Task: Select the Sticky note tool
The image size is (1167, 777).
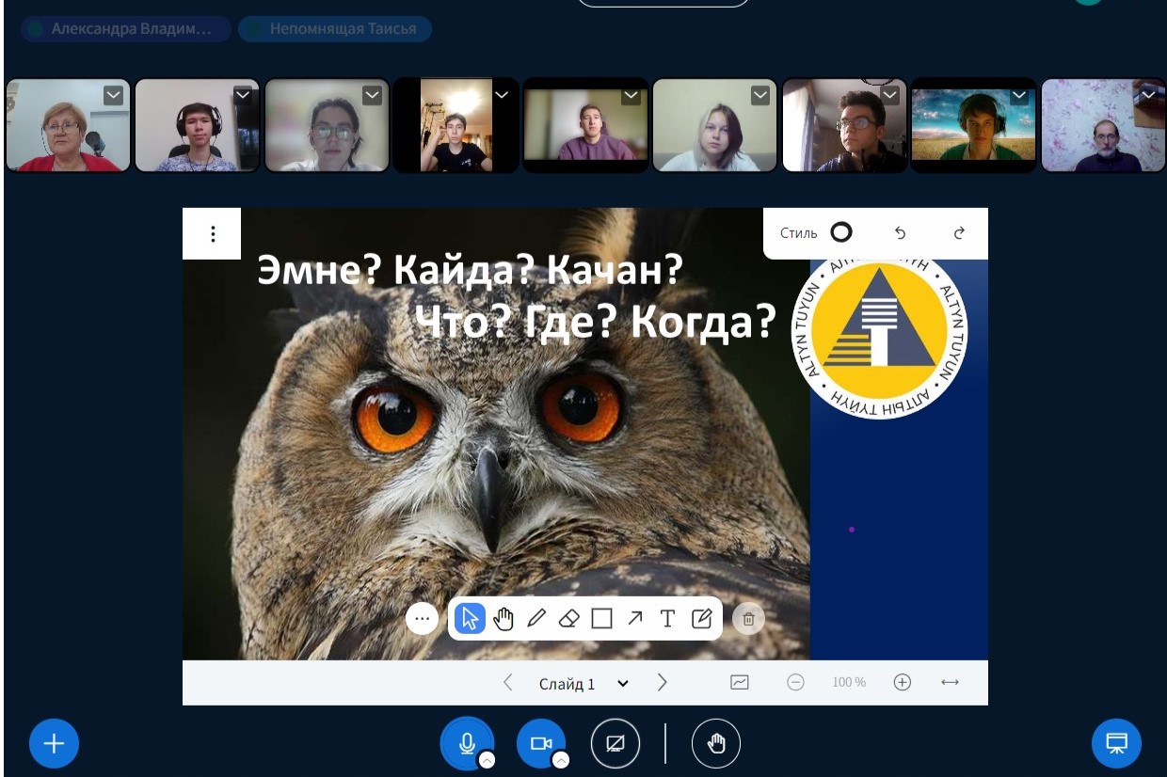Action: pos(701,618)
